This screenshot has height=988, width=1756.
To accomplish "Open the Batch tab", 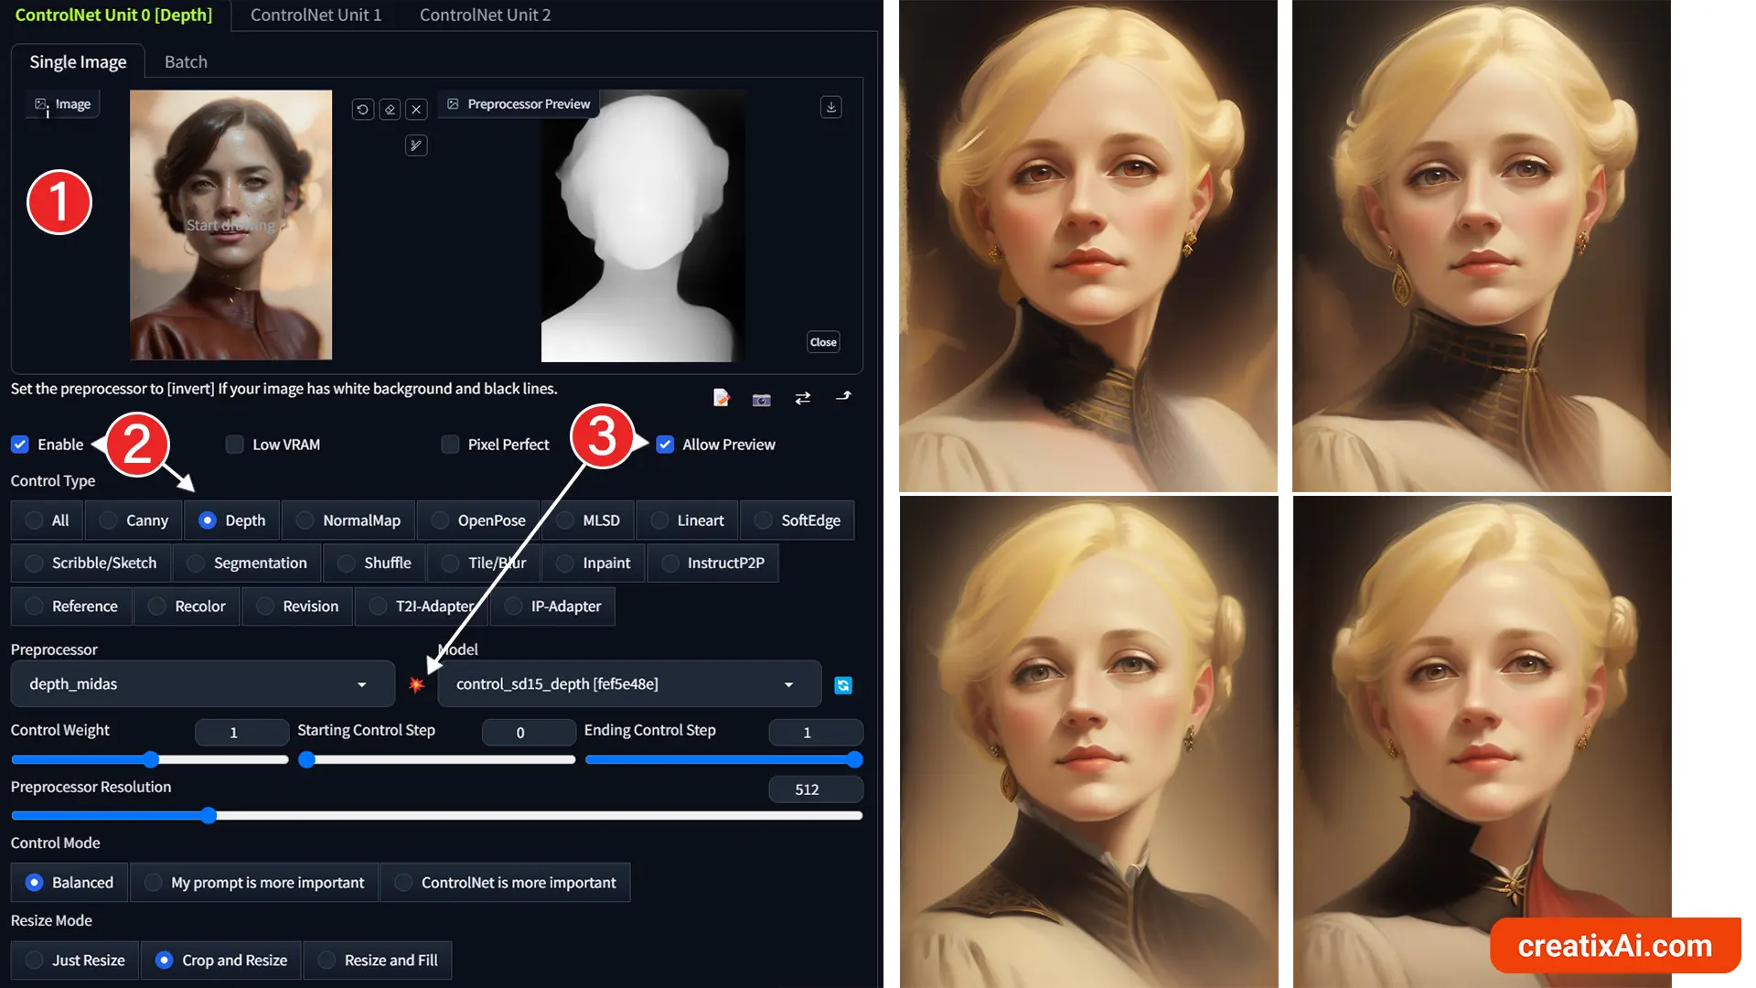I will coord(186,61).
